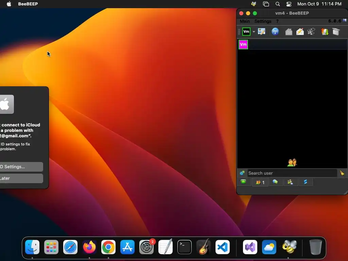The height and width of the screenshot is (261, 348).
Task: Focus the Search user input field
Action: click(292, 173)
